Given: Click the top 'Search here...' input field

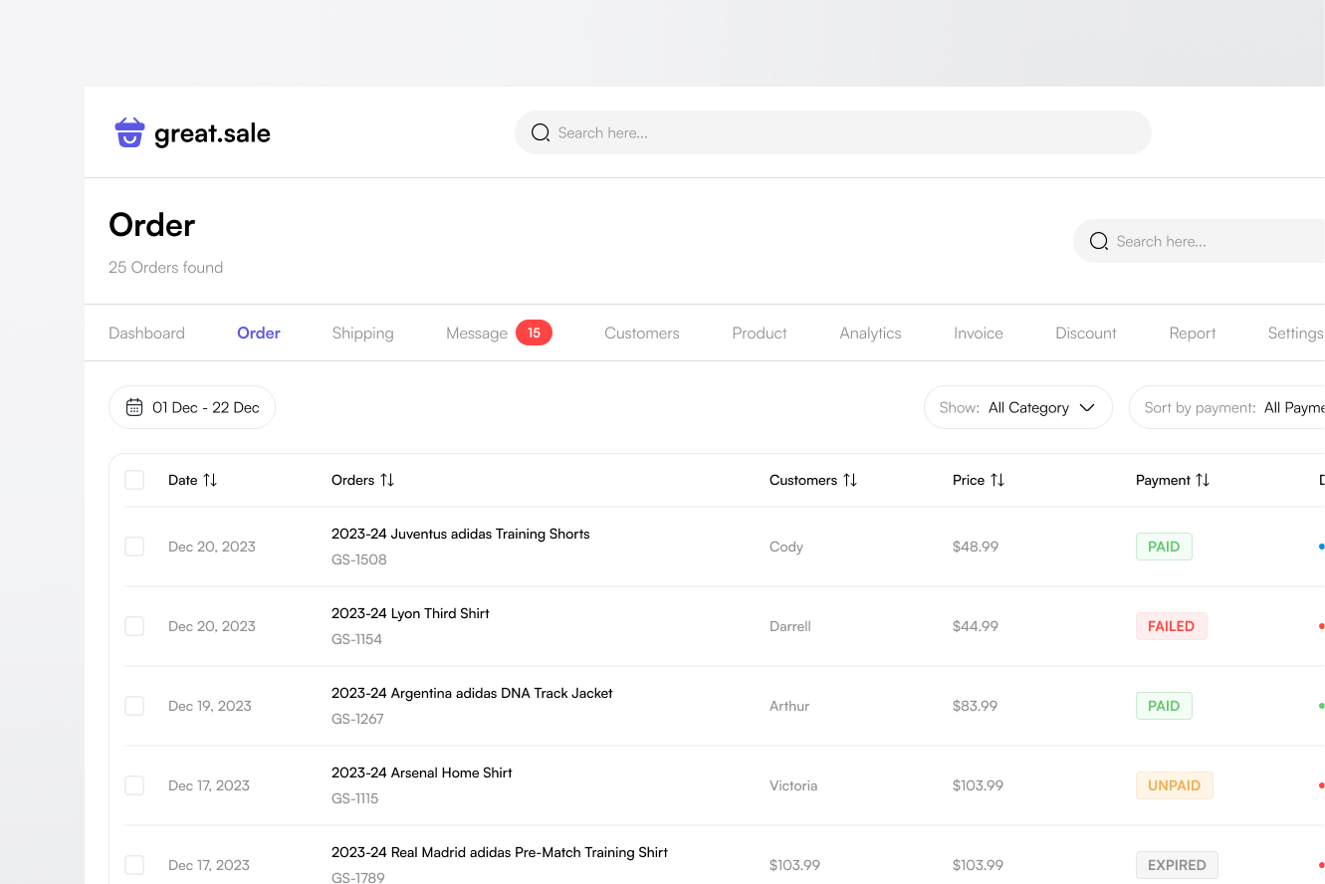Looking at the screenshot, I should pos(832,132).
